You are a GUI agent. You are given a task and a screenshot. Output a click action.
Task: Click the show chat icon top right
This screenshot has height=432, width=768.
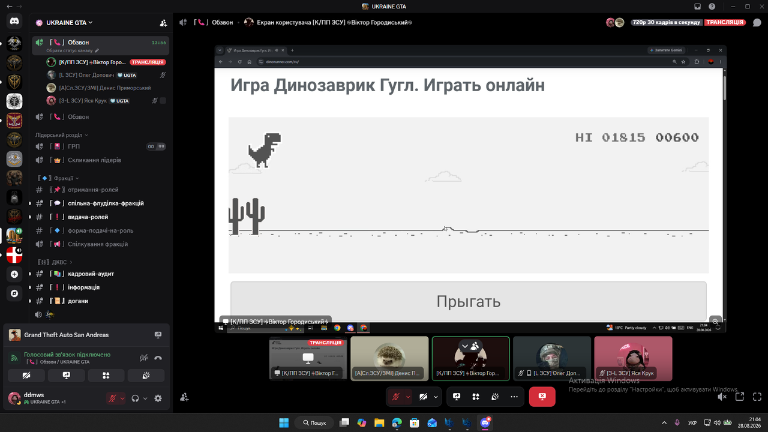pos(757,22)
